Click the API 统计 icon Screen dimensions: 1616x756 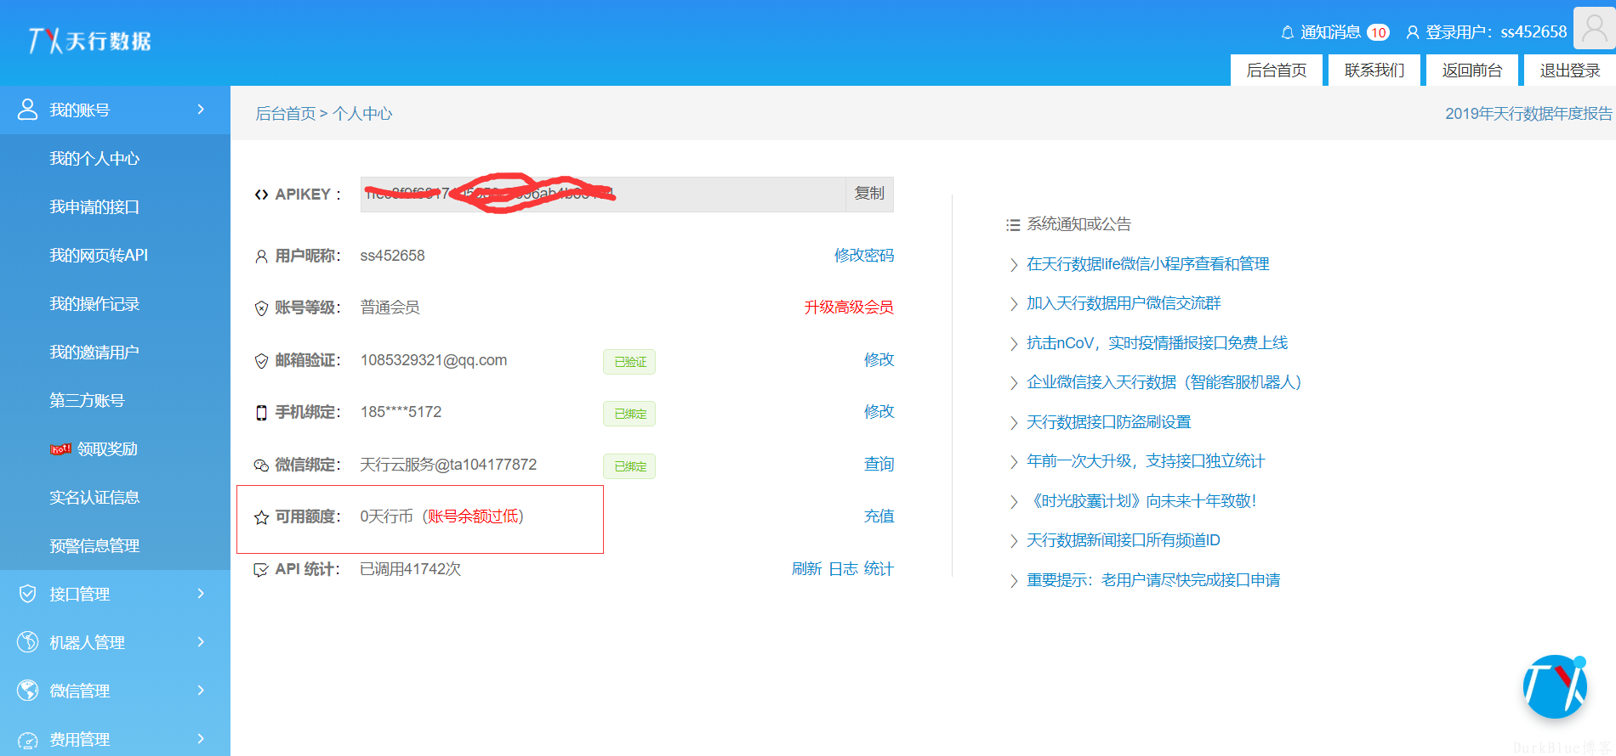pyautogui.click(x=261, y=570)
